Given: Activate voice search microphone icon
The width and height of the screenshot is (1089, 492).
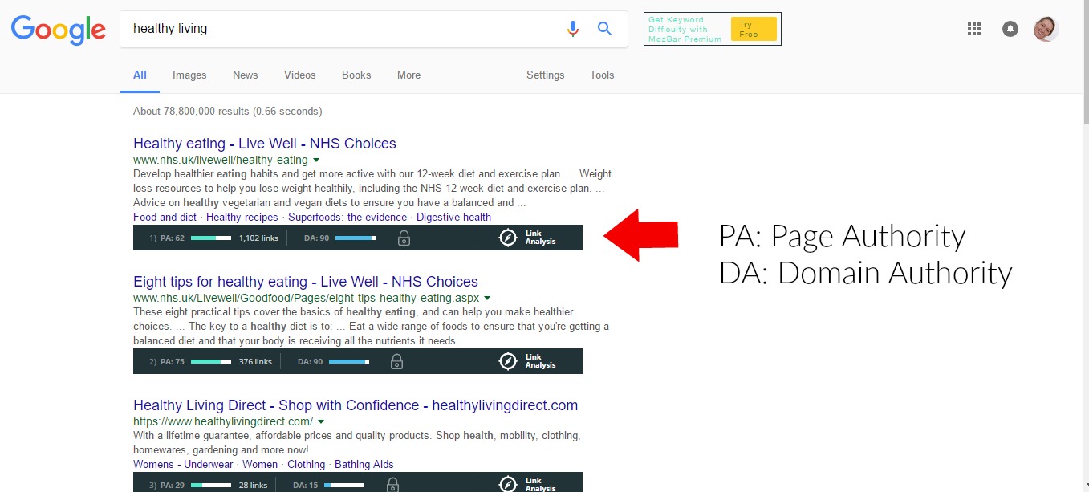Looking at the screenshot, I should [x=572, y=29].
